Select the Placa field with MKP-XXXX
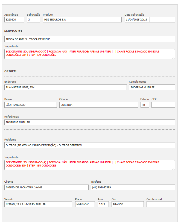The width and height of the screenshot is (178, 222). click(85, 204)
